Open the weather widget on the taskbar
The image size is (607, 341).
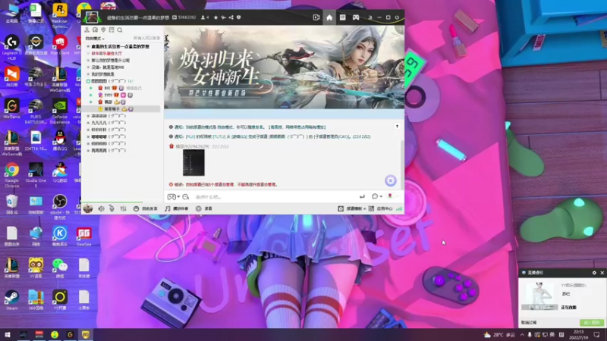point(499,335)
